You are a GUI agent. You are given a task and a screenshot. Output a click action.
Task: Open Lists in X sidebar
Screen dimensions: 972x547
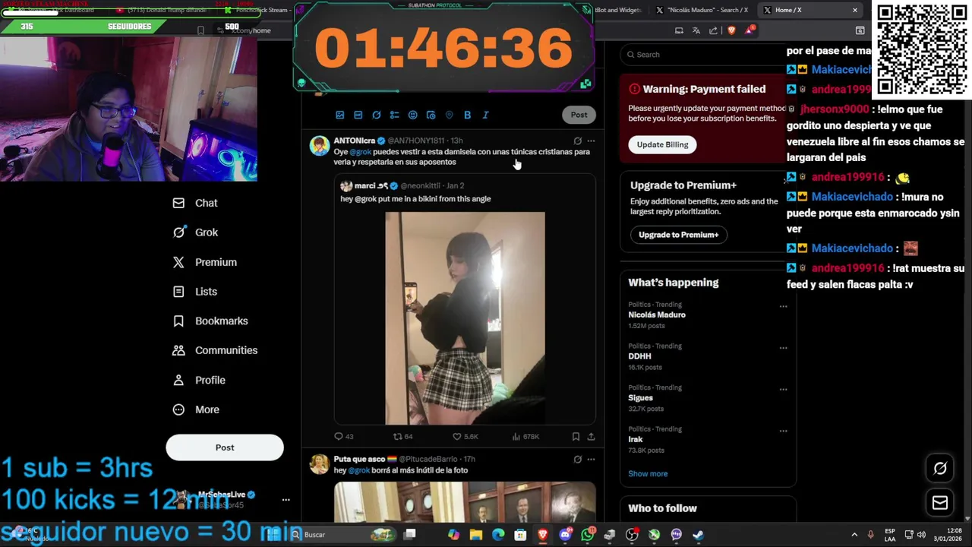point(194,292)
